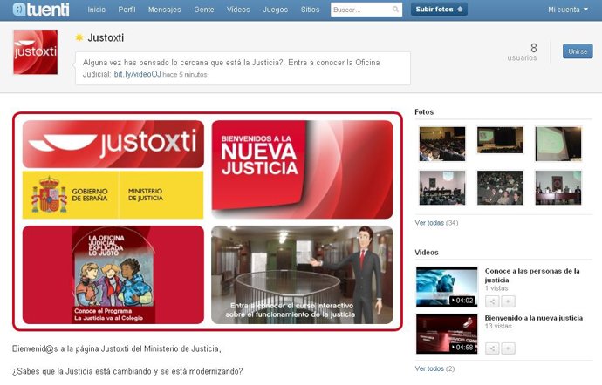Click the "1 vistas" count
Screen dimensions: 602x385
click(496, 288)
